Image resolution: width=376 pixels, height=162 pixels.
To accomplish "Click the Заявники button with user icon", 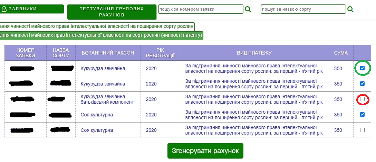I will coord(32,9).
